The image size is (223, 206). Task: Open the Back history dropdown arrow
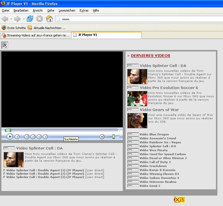pyautogui.click(x=11, y=19)
